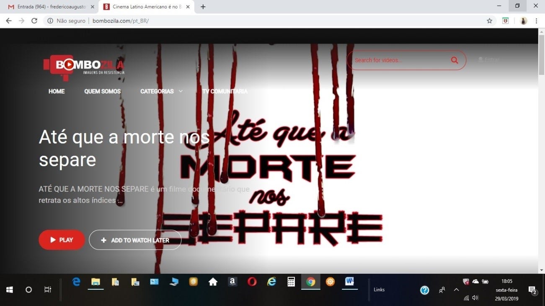Expand the CATEGORIAS dropdown chevron
Screen dimensions: 545x306
click(181, 91)
